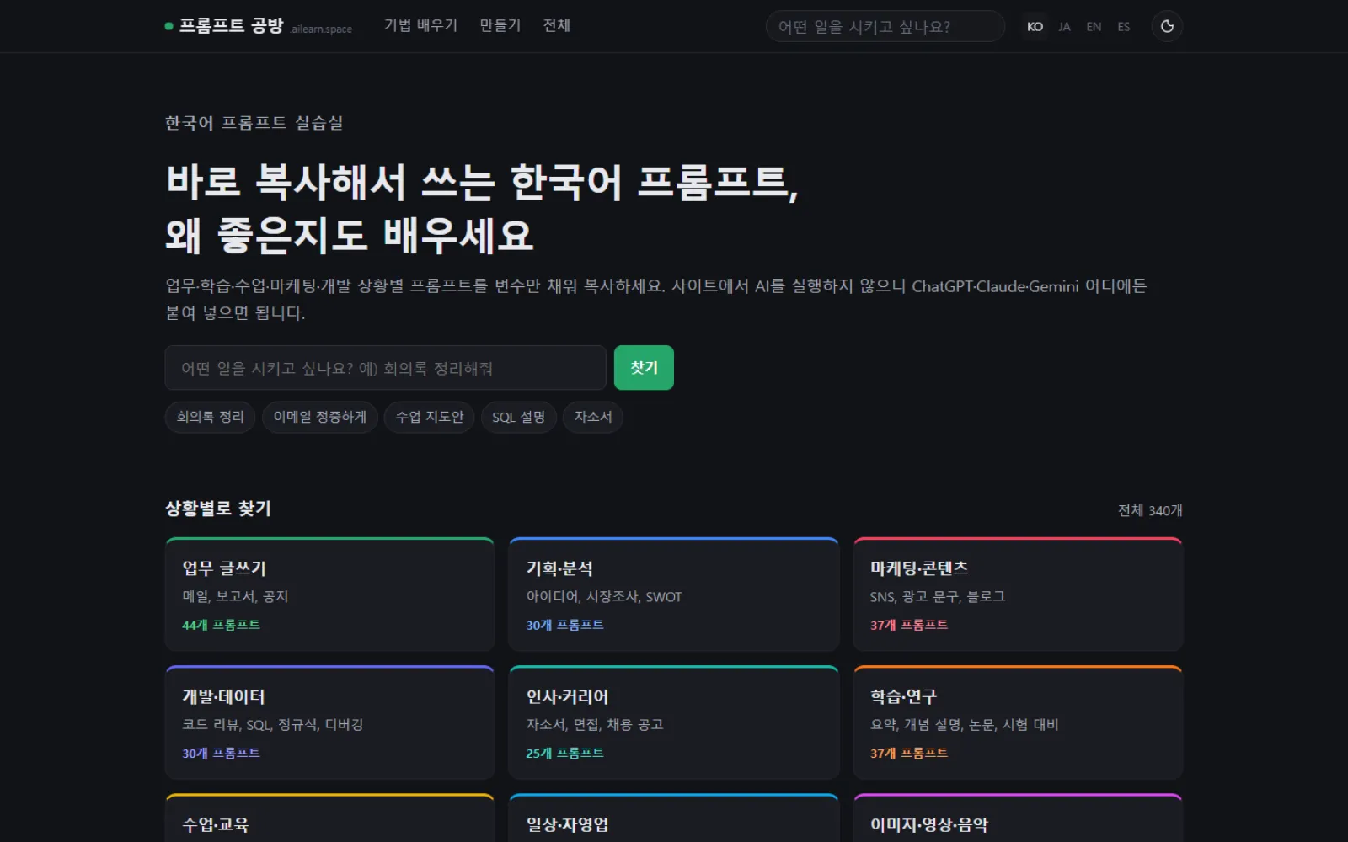
Task: Open the 기획·분석 category card
Action: pos(674,594)
